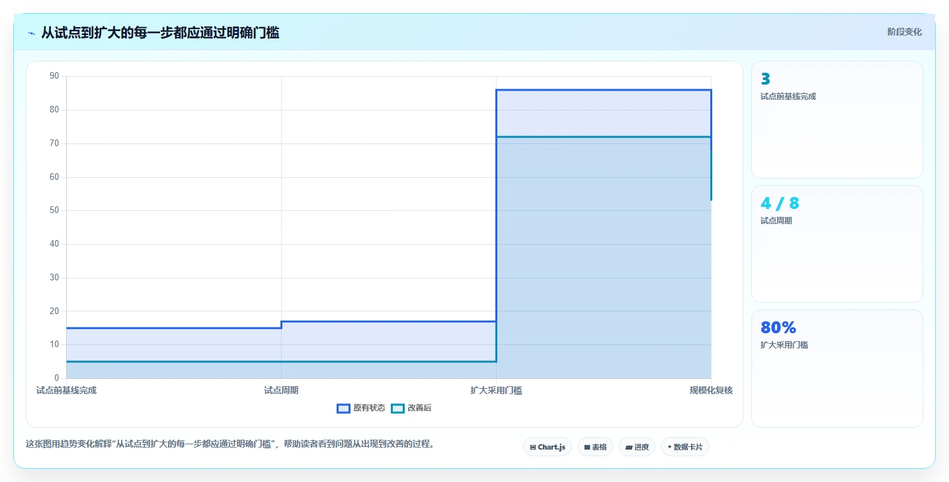Click the x-axis label 试点前基线完成

(x=66, y=390)
